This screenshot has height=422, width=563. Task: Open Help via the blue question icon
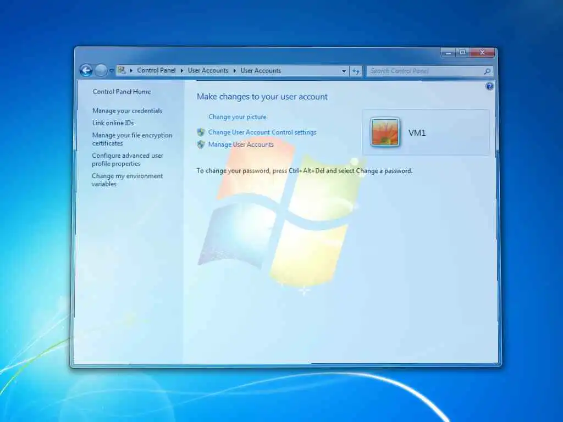(489, 86)
